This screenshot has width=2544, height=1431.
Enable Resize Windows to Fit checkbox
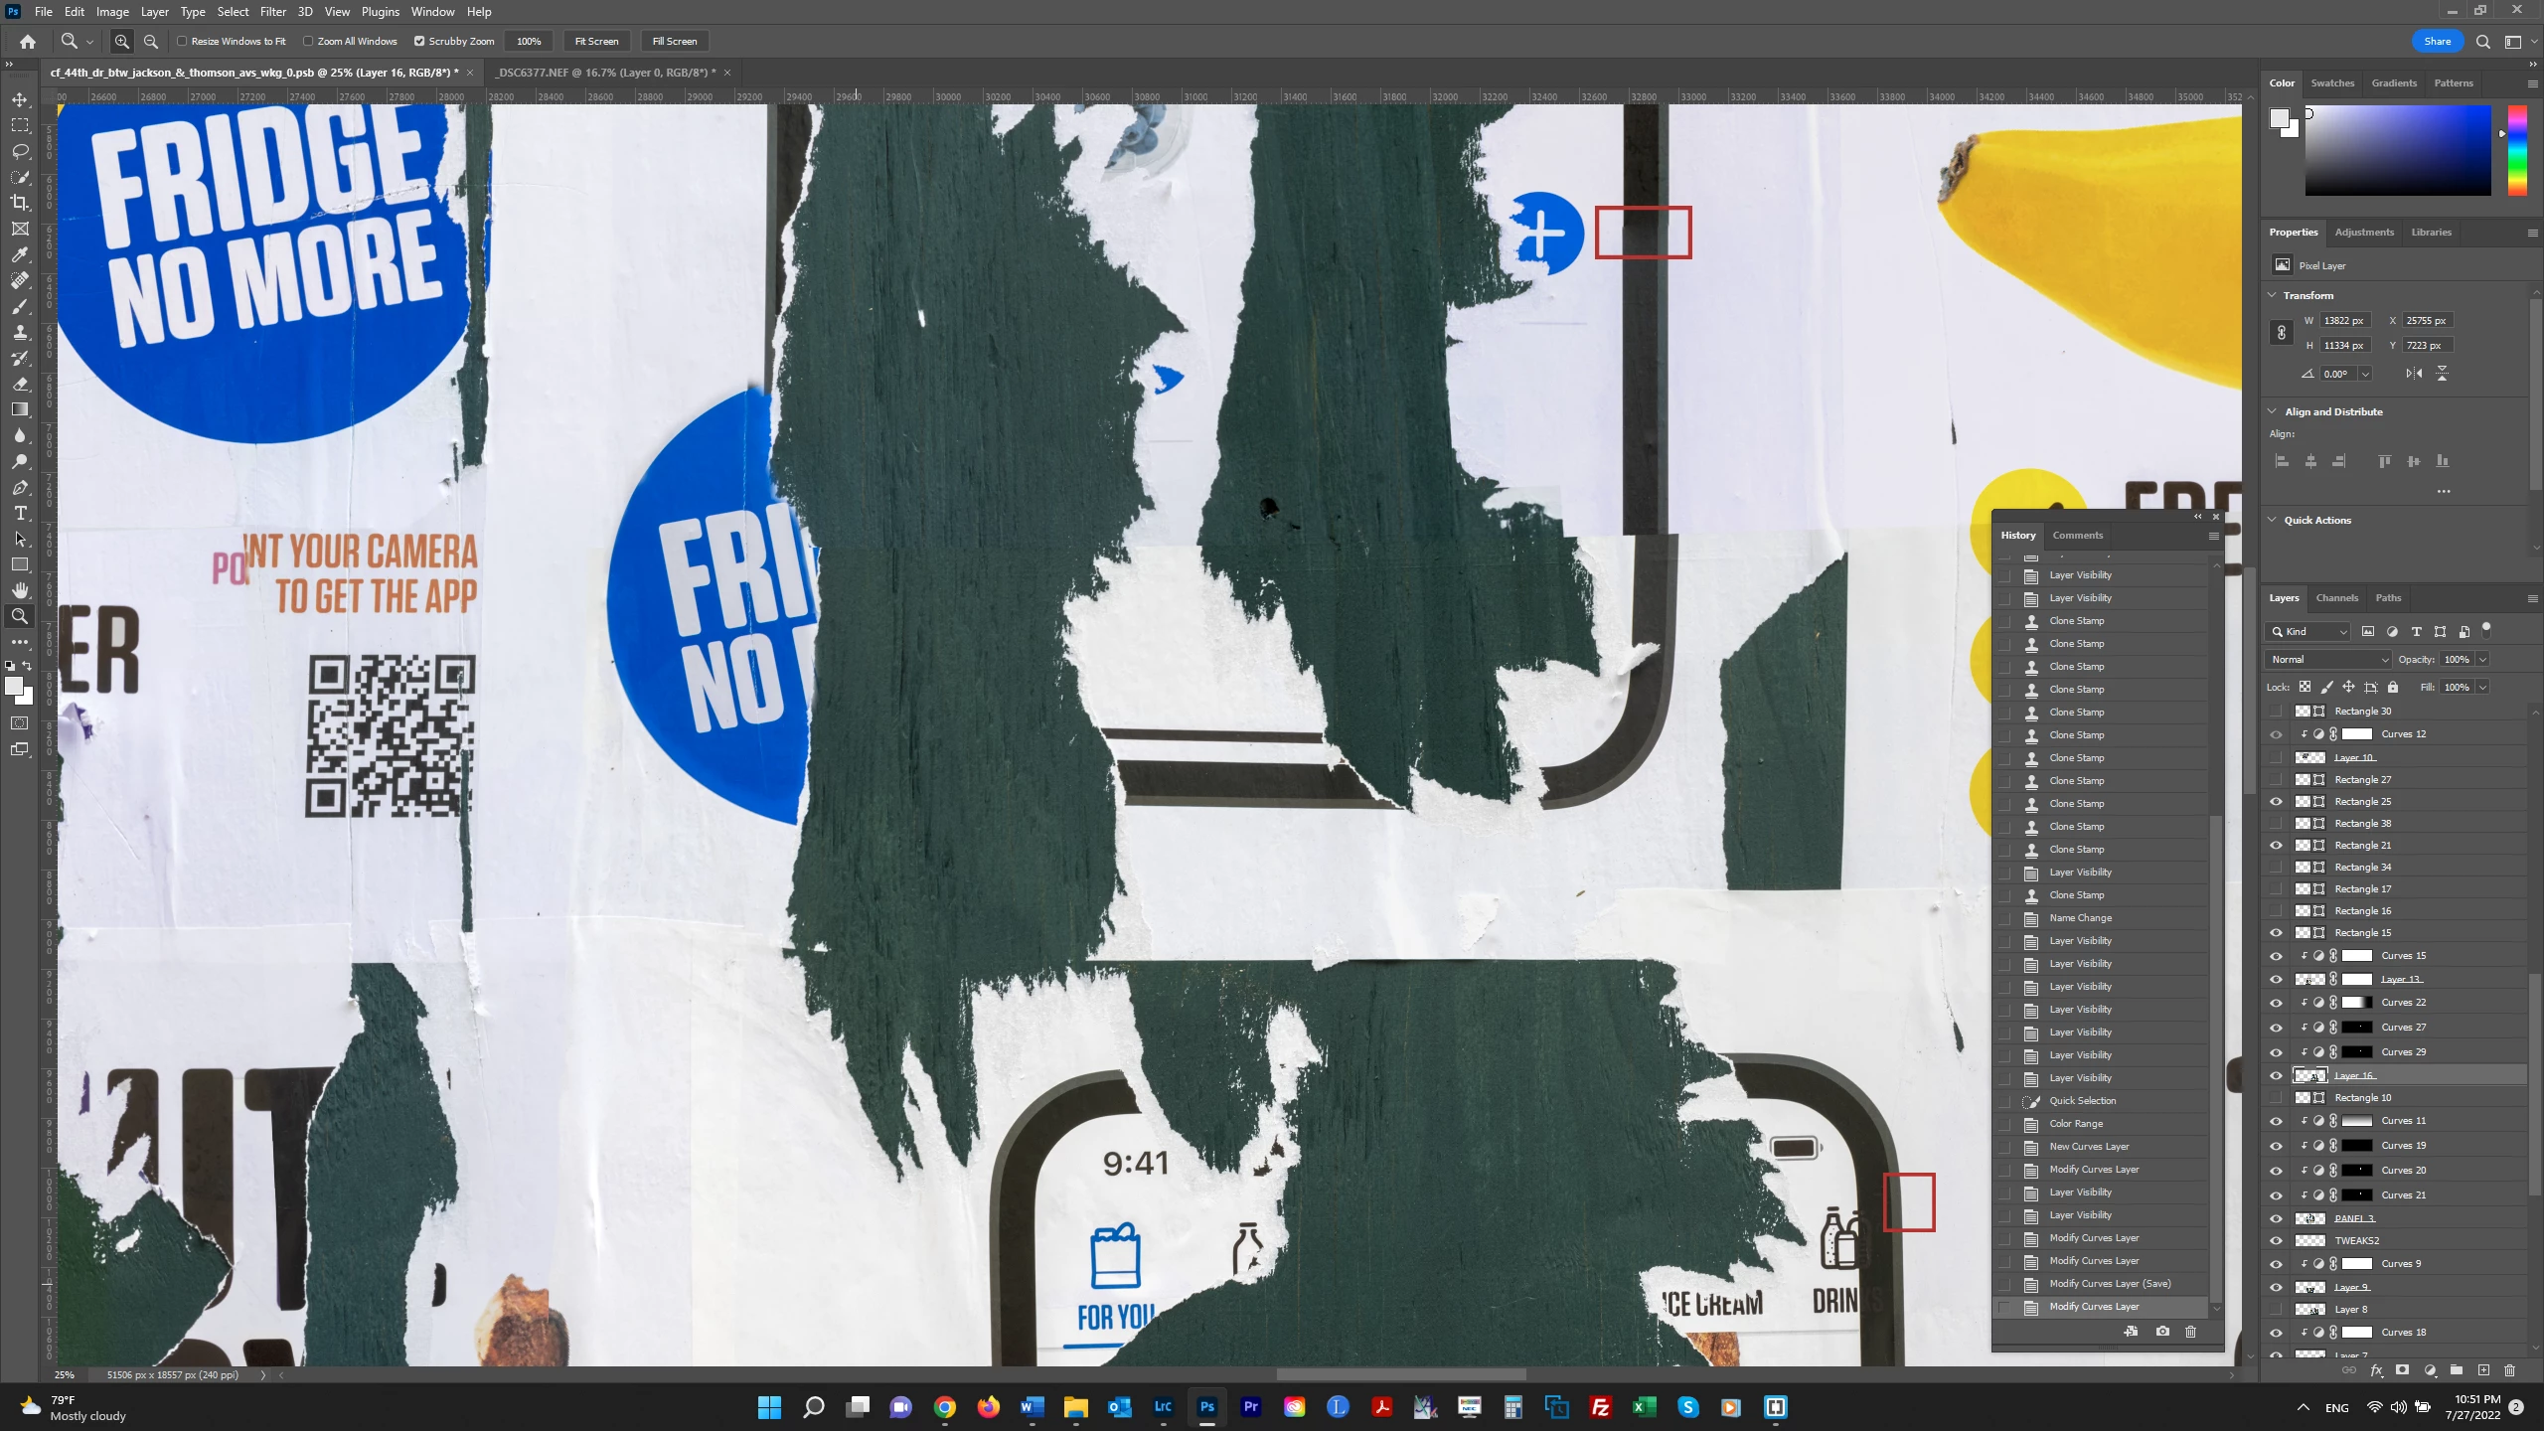pyautogui.click(x=182, y=41)
